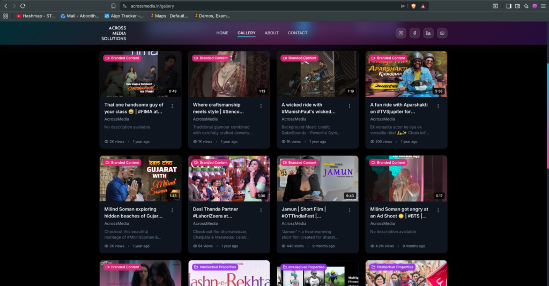
Task: Open the Hashmap YouTube bookmark
Action: coord(36,16)
